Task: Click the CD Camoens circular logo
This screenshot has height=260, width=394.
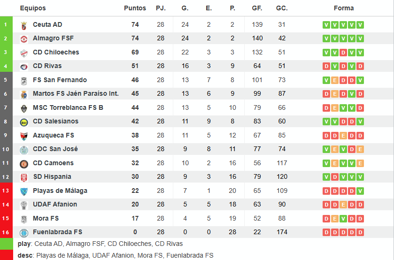Action: click(24, 164)
